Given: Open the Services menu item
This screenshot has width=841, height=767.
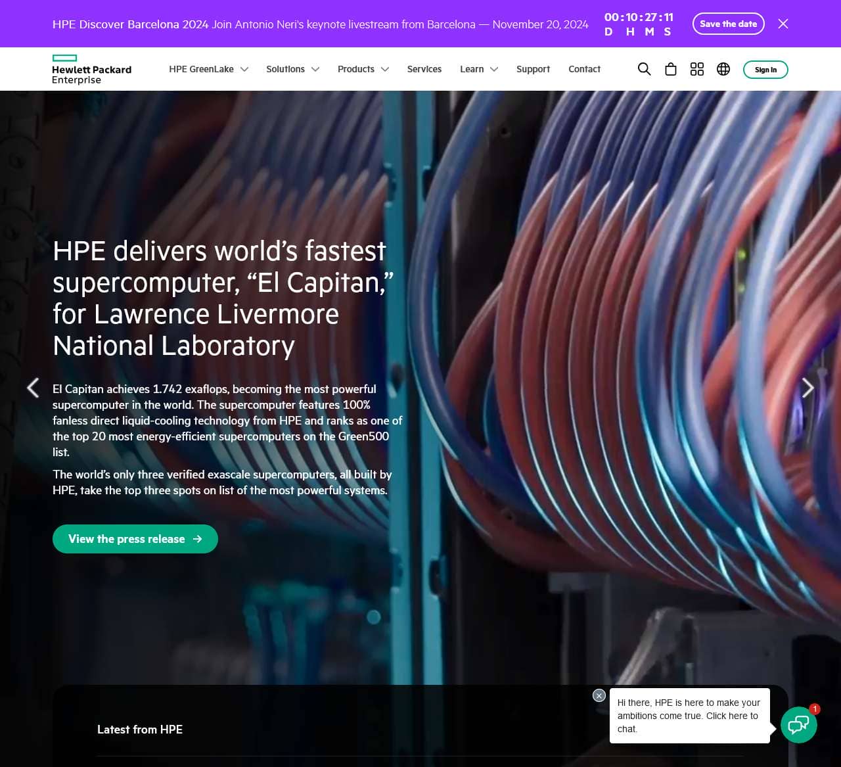Looking at the screenshot, I should point(424,69).
